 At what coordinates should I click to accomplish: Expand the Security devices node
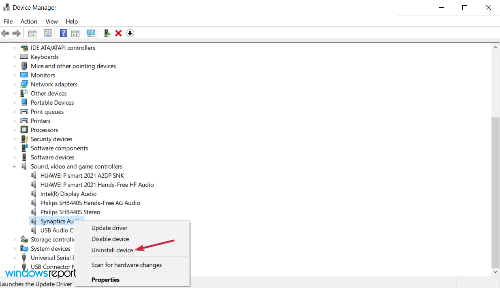pos(15,139)
